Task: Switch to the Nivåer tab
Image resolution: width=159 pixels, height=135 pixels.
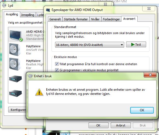Action: click(95, 19)
